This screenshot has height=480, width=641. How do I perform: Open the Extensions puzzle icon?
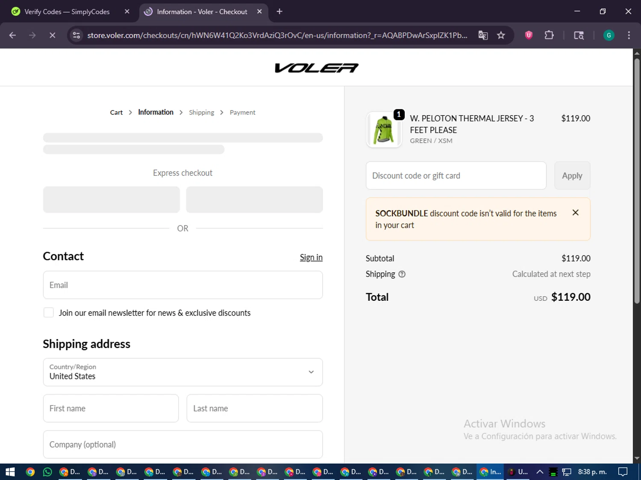coord(549,35)
